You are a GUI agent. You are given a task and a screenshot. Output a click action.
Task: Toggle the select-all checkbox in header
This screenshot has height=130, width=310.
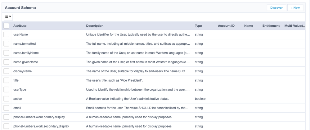(x=6, y=26)
